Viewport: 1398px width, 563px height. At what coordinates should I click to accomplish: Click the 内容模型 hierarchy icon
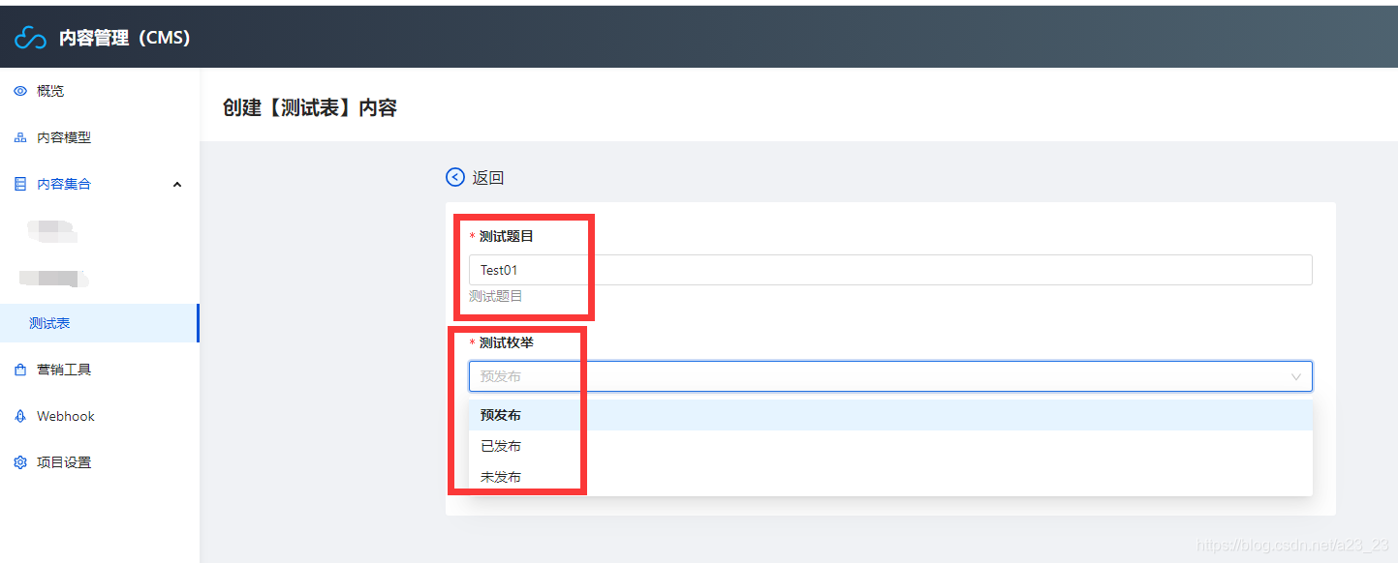tap(20, 137)
